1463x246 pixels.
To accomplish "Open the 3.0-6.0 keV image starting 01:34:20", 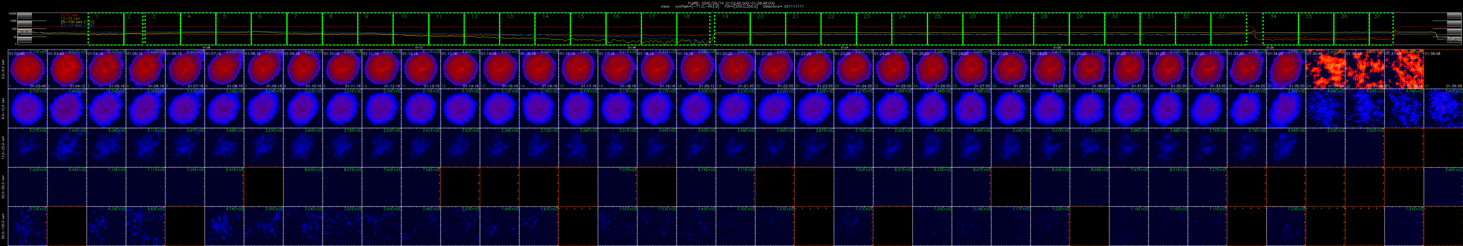I will 1286,69.
